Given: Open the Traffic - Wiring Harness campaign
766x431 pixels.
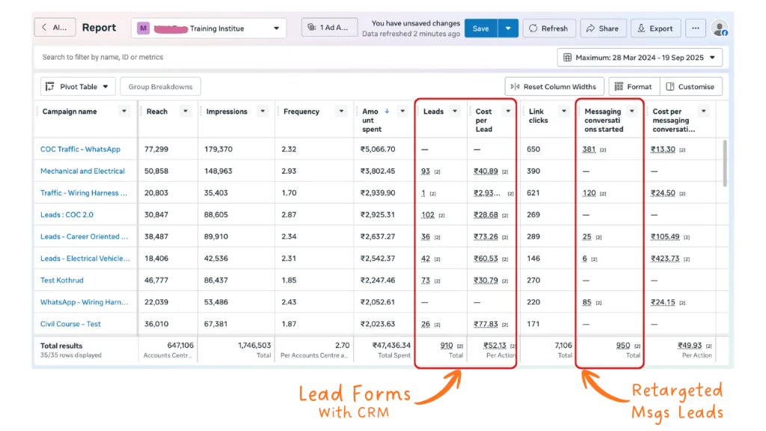Looking at the screenshot, I should pyautogui.click(x=84, y=193).
